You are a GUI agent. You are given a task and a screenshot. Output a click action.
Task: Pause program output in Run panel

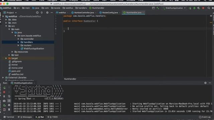(x=4, y=96)
